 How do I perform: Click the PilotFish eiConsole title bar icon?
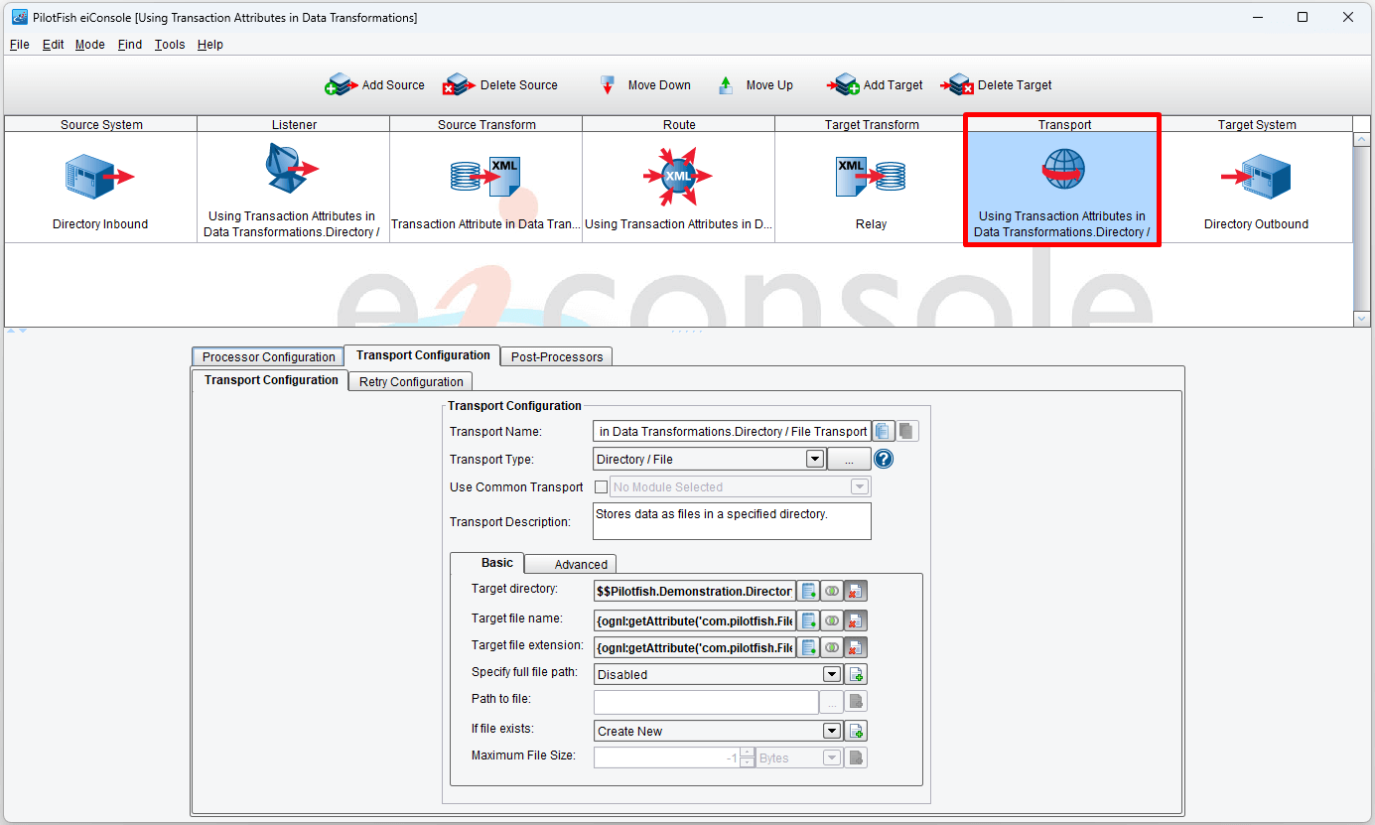(20, 17)
